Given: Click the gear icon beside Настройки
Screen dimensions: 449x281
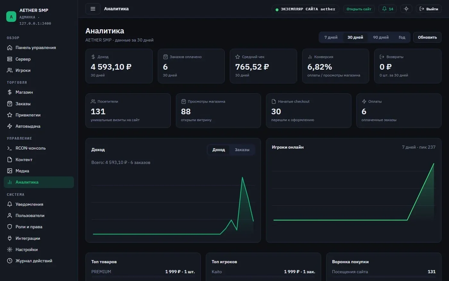Looking at the screenshot, I should [10, 250].
